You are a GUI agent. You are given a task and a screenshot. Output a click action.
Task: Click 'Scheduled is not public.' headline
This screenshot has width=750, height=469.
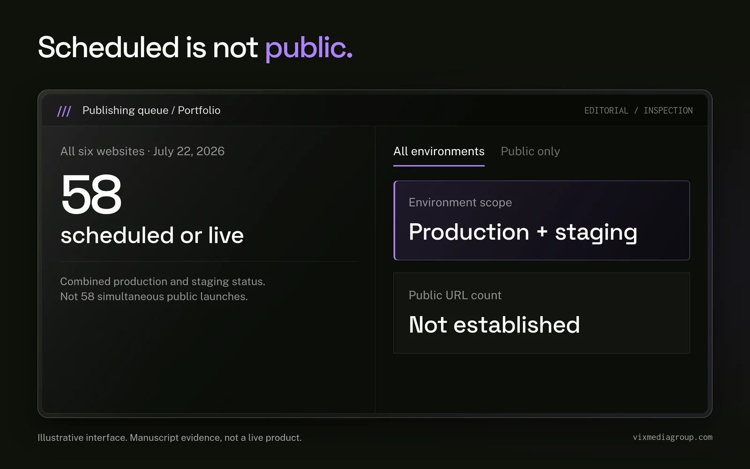(x=195, y=47)
